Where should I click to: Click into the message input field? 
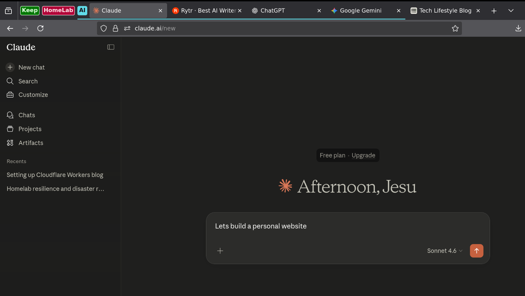tap(348, 226)
